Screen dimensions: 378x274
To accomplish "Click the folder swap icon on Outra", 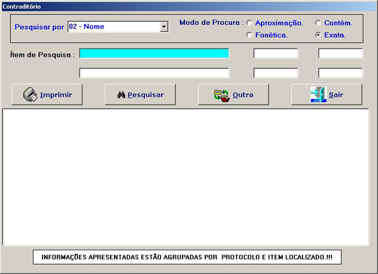I will (222, 96).
